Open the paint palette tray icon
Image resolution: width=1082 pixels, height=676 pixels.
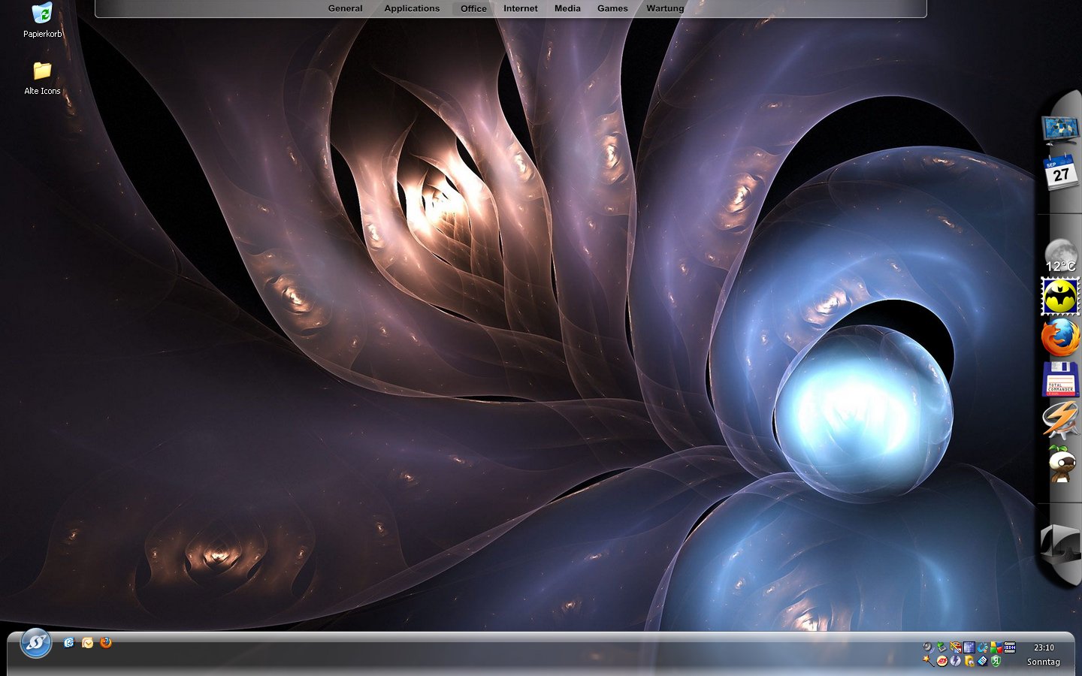(x=956, y=647)
